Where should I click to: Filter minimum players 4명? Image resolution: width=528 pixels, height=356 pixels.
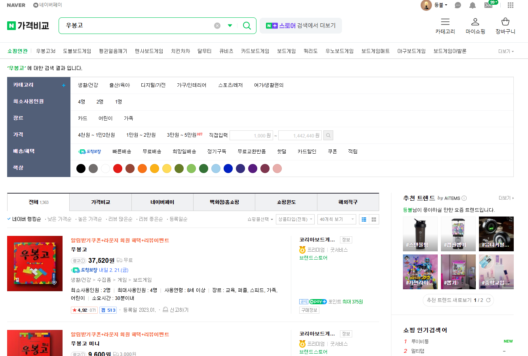(82, 102)
